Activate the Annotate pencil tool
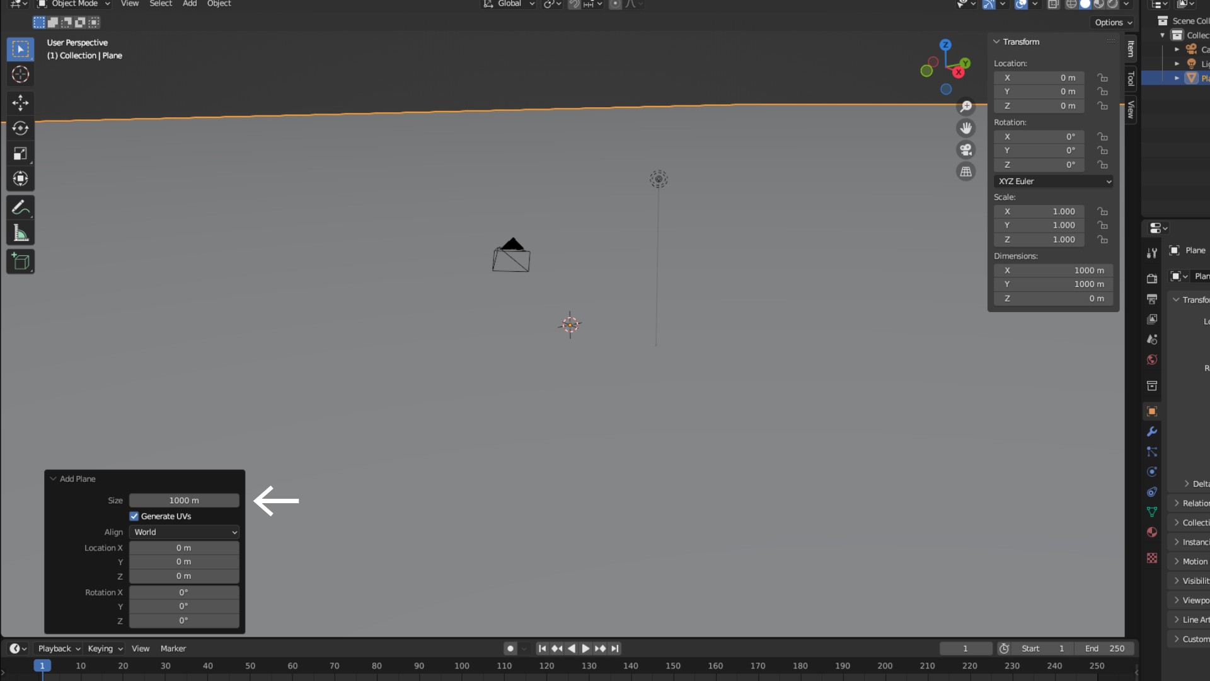Image resolution: width=1210 pixels, height=681 pixels. [20, 207]
